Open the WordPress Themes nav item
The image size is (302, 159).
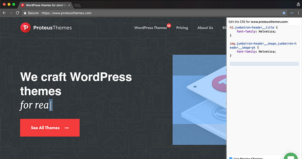(151, 28)
